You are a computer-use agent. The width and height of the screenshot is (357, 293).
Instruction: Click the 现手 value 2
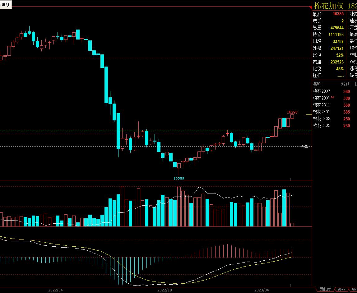[x=342, y=21]
